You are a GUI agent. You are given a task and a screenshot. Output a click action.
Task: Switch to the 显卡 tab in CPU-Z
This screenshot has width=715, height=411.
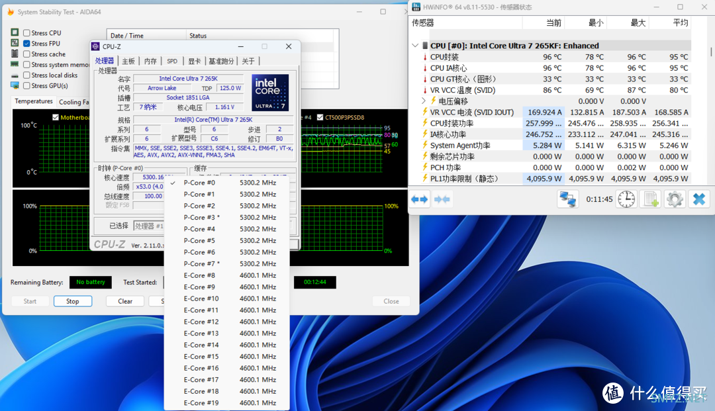195,61
